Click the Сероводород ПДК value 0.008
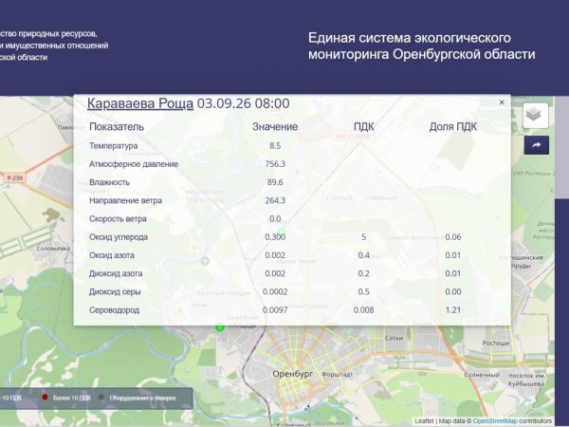569x427 pixels. click(363, 310)
